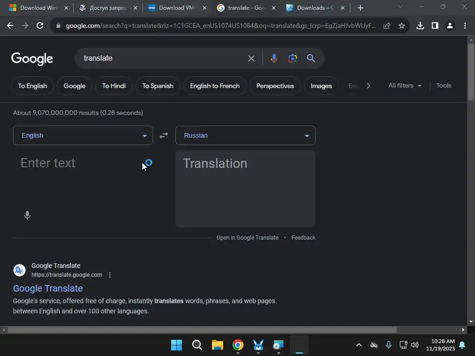Open Chrome from the taskbar
The image size is (475, 356).
click(x=238, y=345)
